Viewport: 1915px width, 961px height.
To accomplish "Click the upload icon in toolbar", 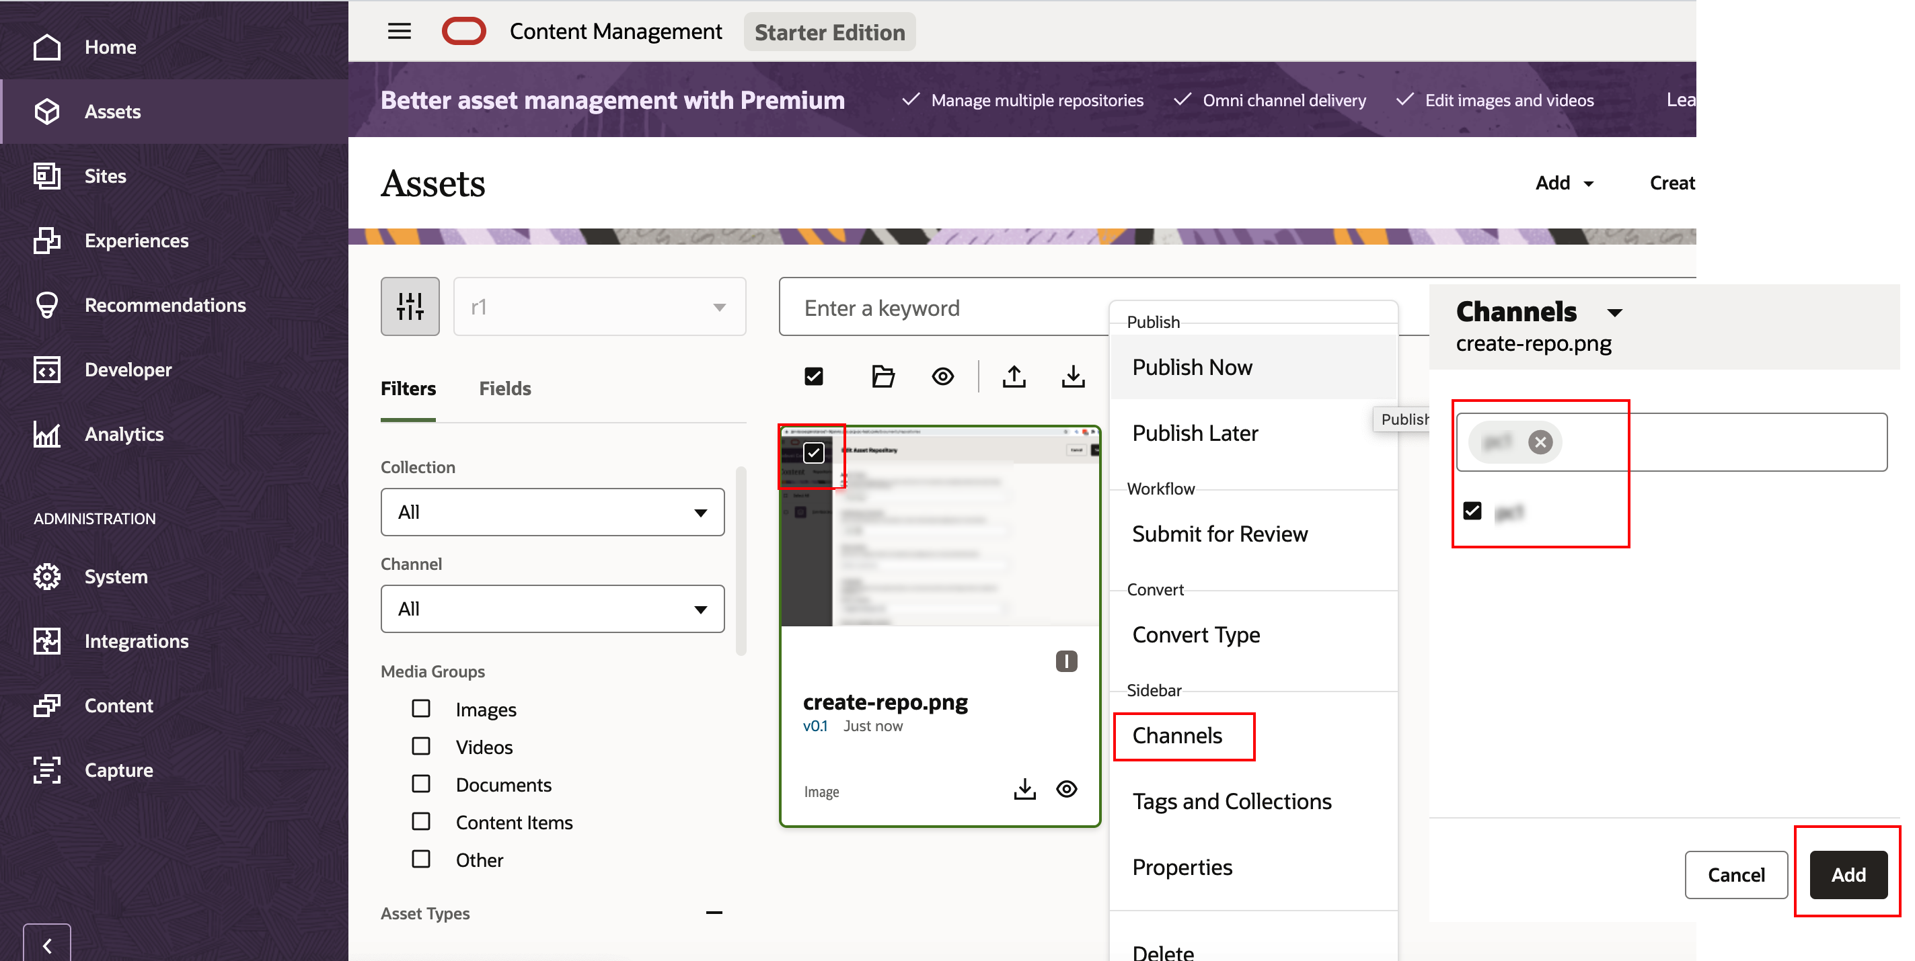I will coord(1013,376).
